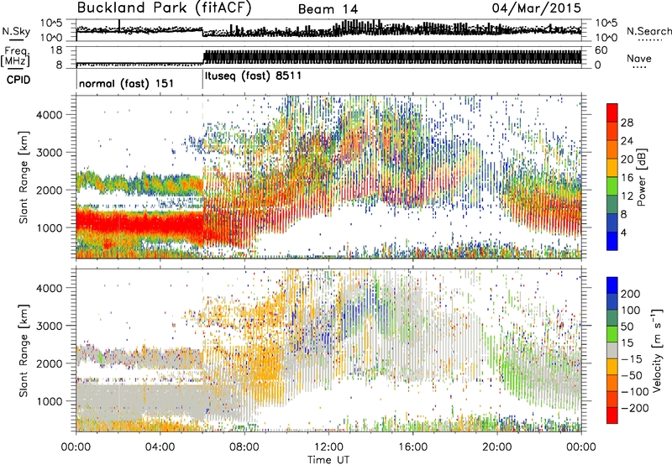Click the gray segment of the velocity color bar

click(612, 350)
